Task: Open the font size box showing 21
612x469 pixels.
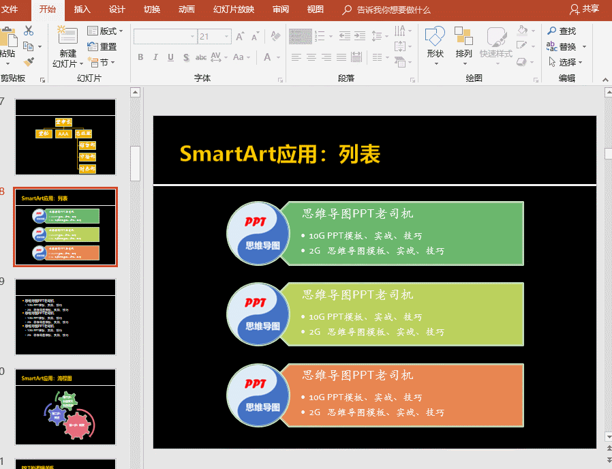Action: 214,36
